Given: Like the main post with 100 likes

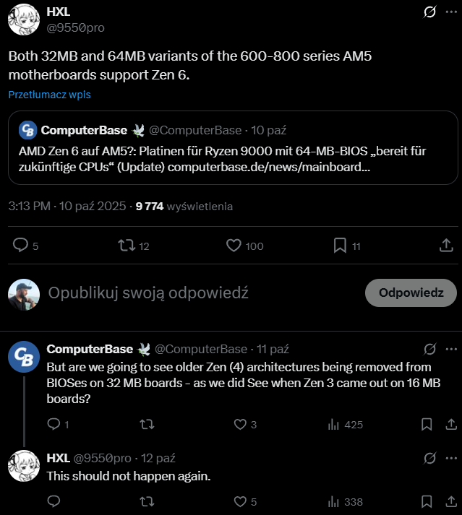Looking at the screenshot, I should tap(234, 246).
